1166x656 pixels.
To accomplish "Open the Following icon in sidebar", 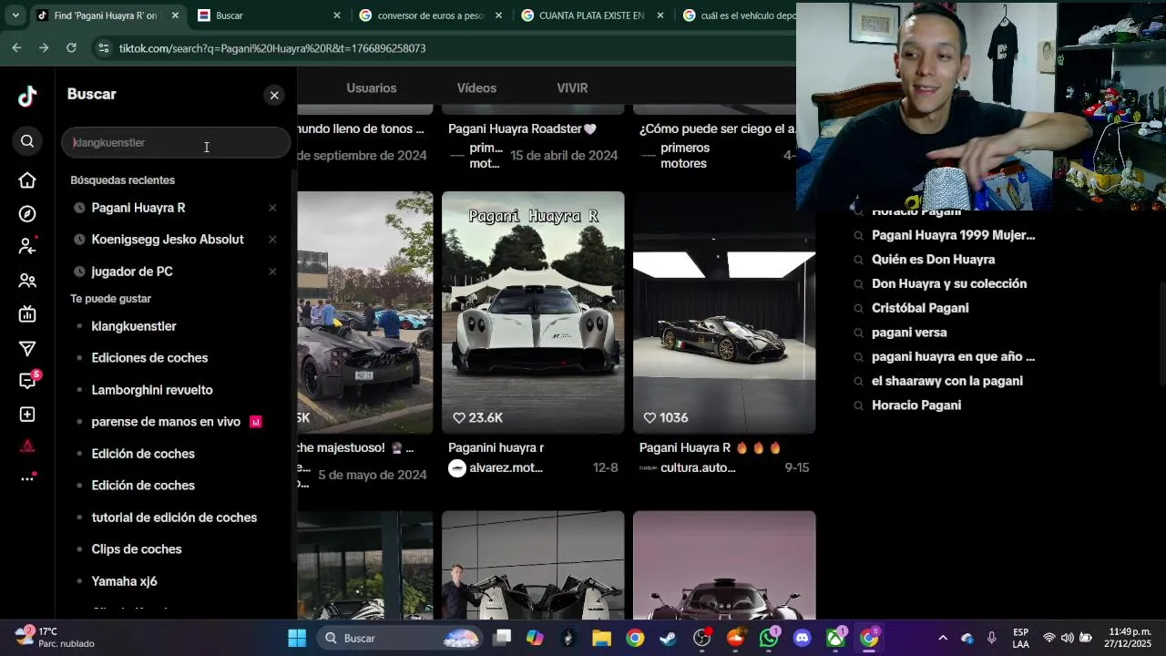I will pos(27,247).
